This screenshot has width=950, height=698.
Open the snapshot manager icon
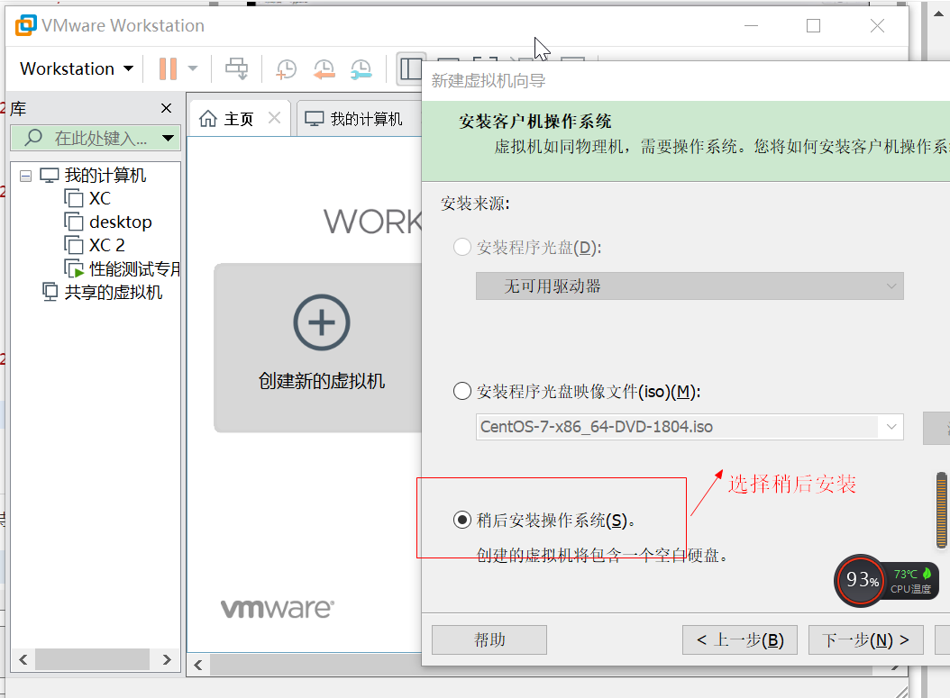361,69
